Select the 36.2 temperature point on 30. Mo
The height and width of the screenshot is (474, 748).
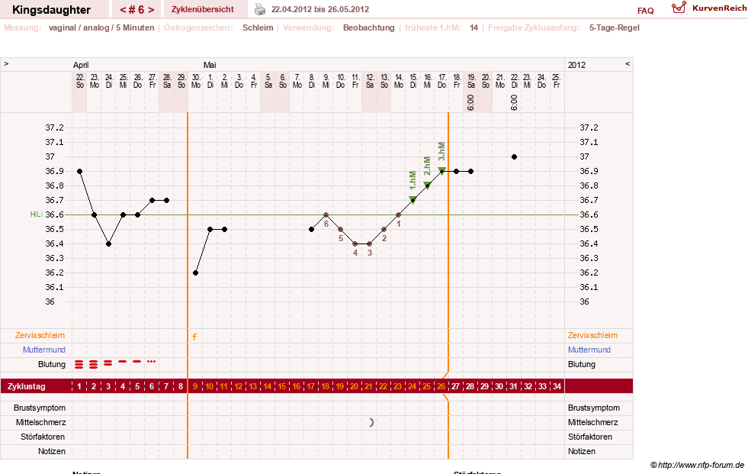(196, 272)
